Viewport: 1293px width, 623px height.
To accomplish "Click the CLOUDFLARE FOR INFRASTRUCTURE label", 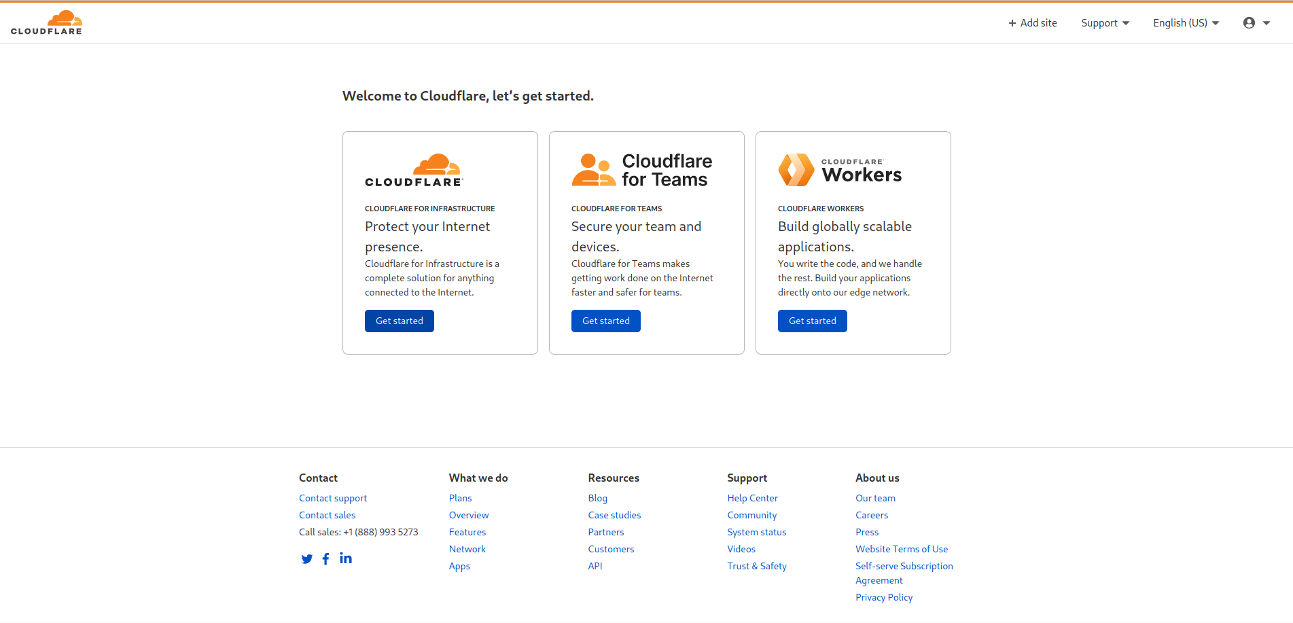I will (x=430, y=209).
